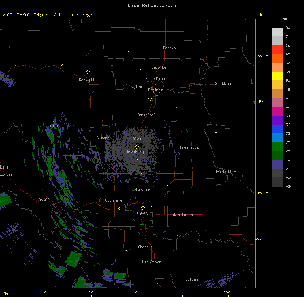Select the green 30-20 dBZ legend swatch
The width and height of the screenshot is (304, 297).
[x=277, y=147]
